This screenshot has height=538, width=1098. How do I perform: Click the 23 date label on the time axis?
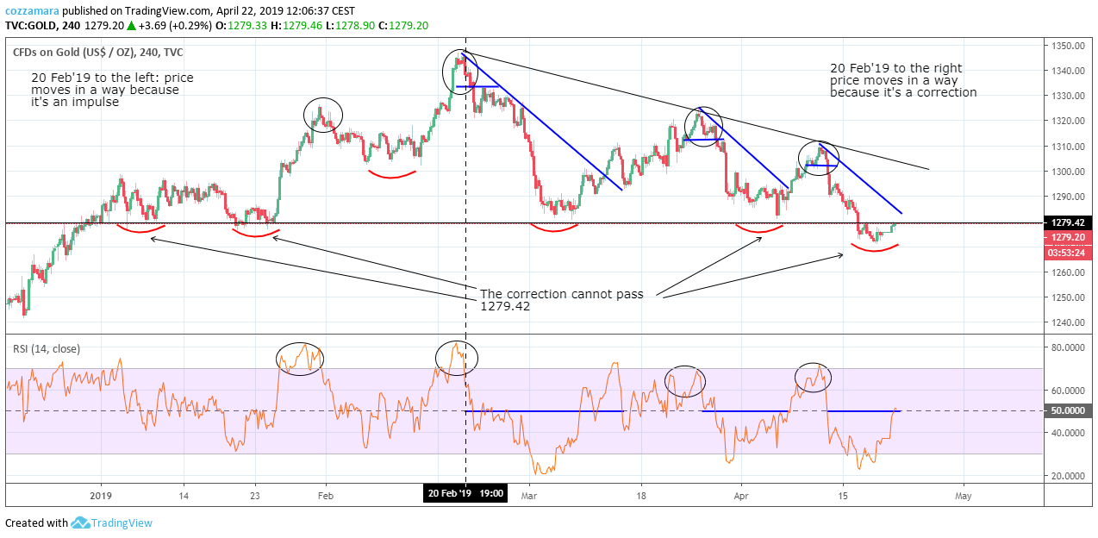pyautogui.click(x=255, y=496)
